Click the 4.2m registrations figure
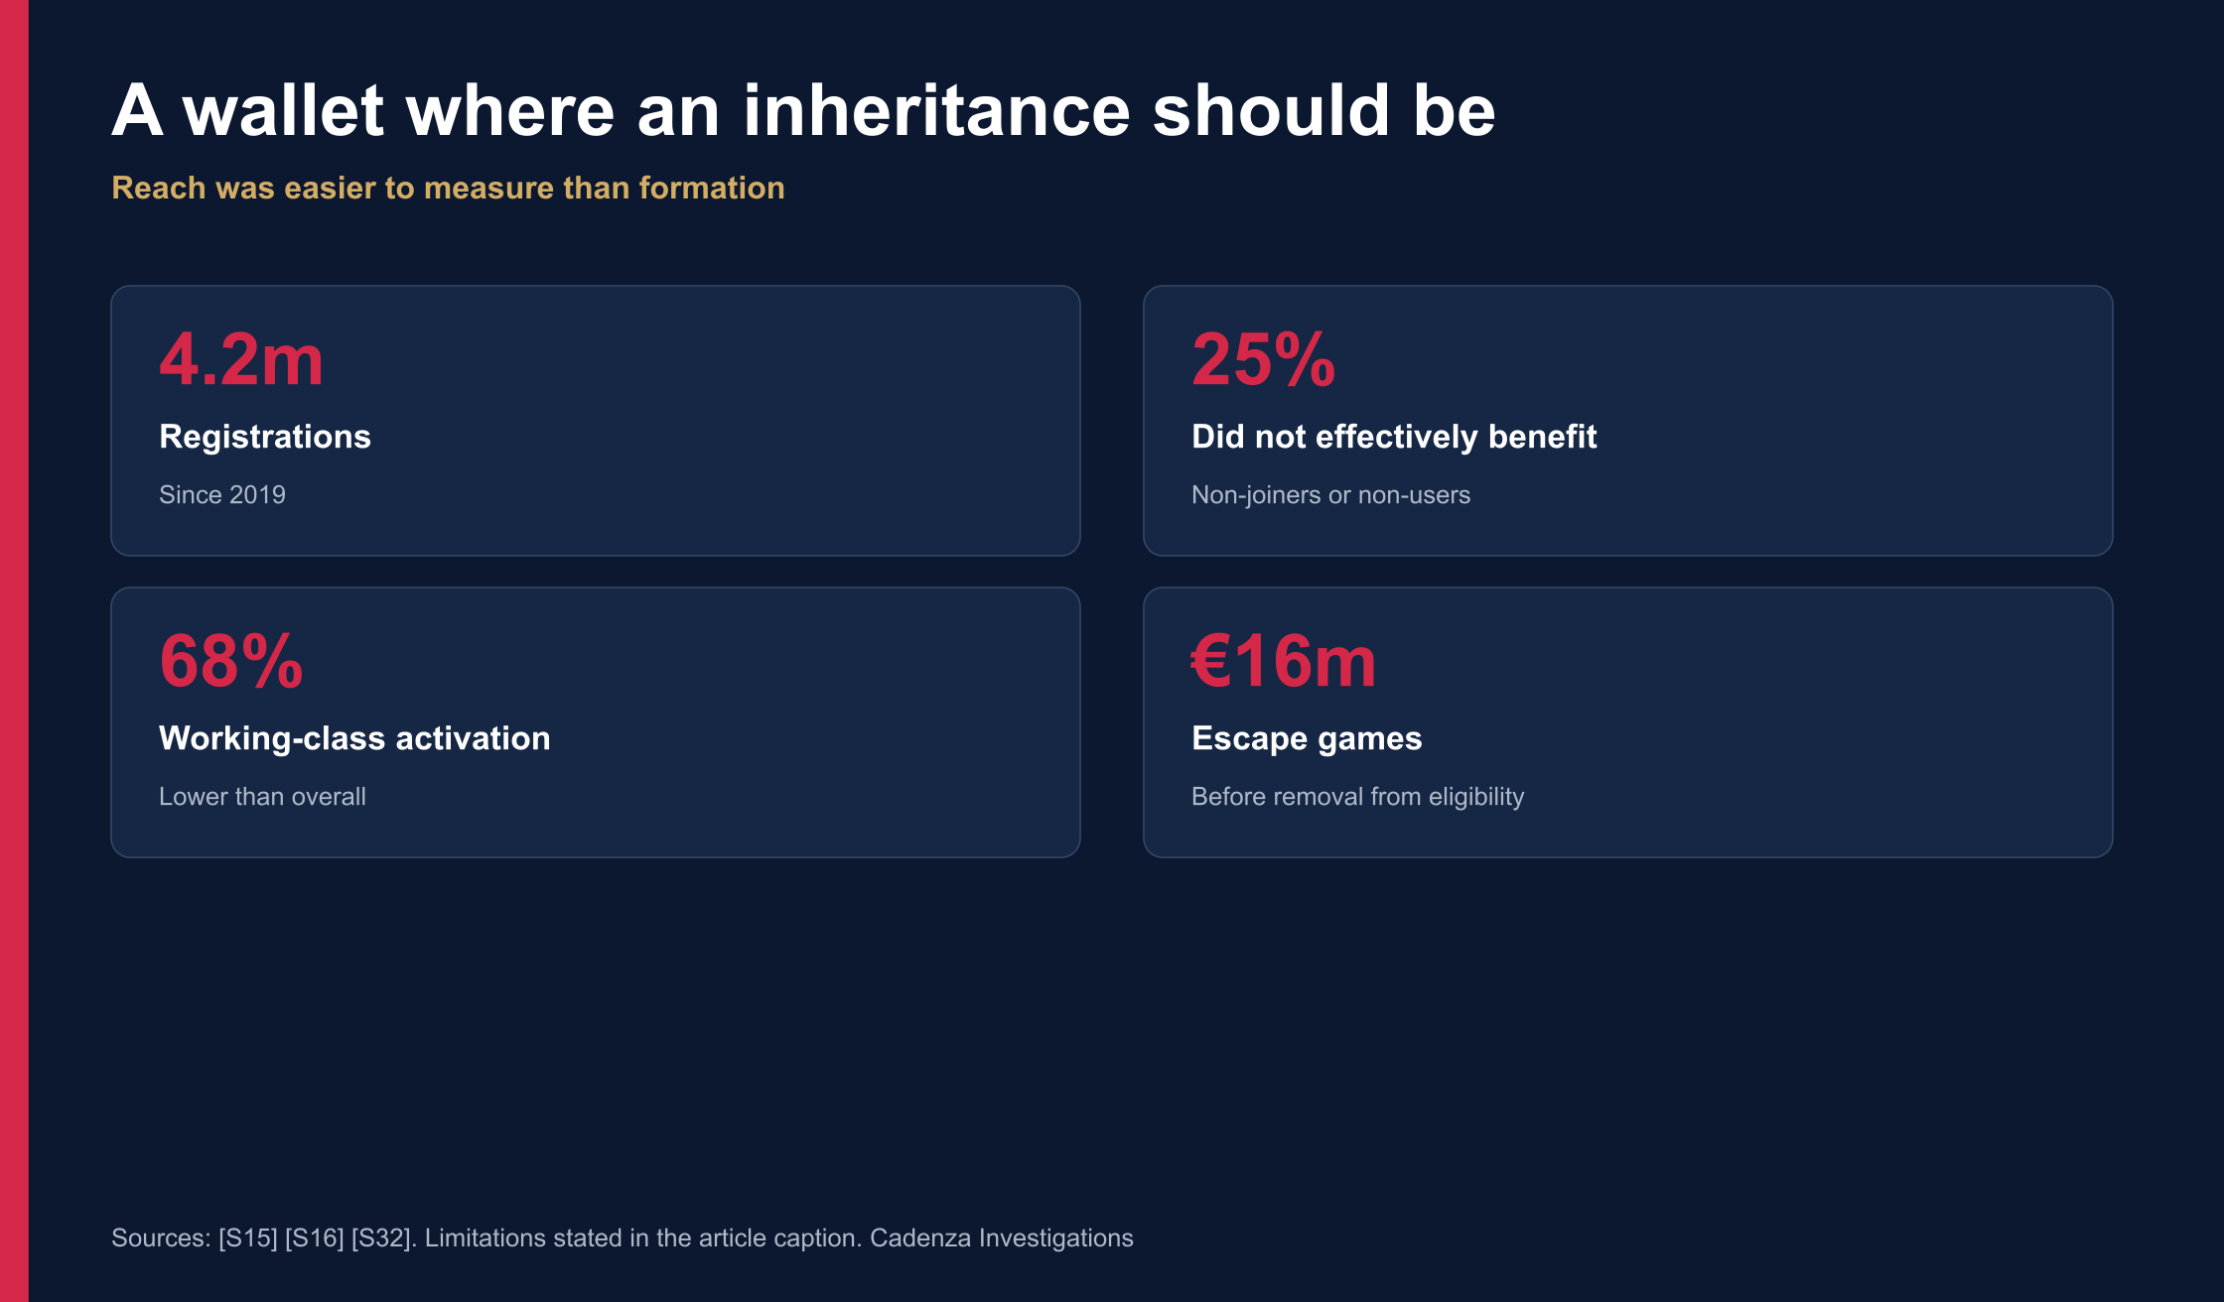This screenshot has width=2224, height=1302. 241,359
